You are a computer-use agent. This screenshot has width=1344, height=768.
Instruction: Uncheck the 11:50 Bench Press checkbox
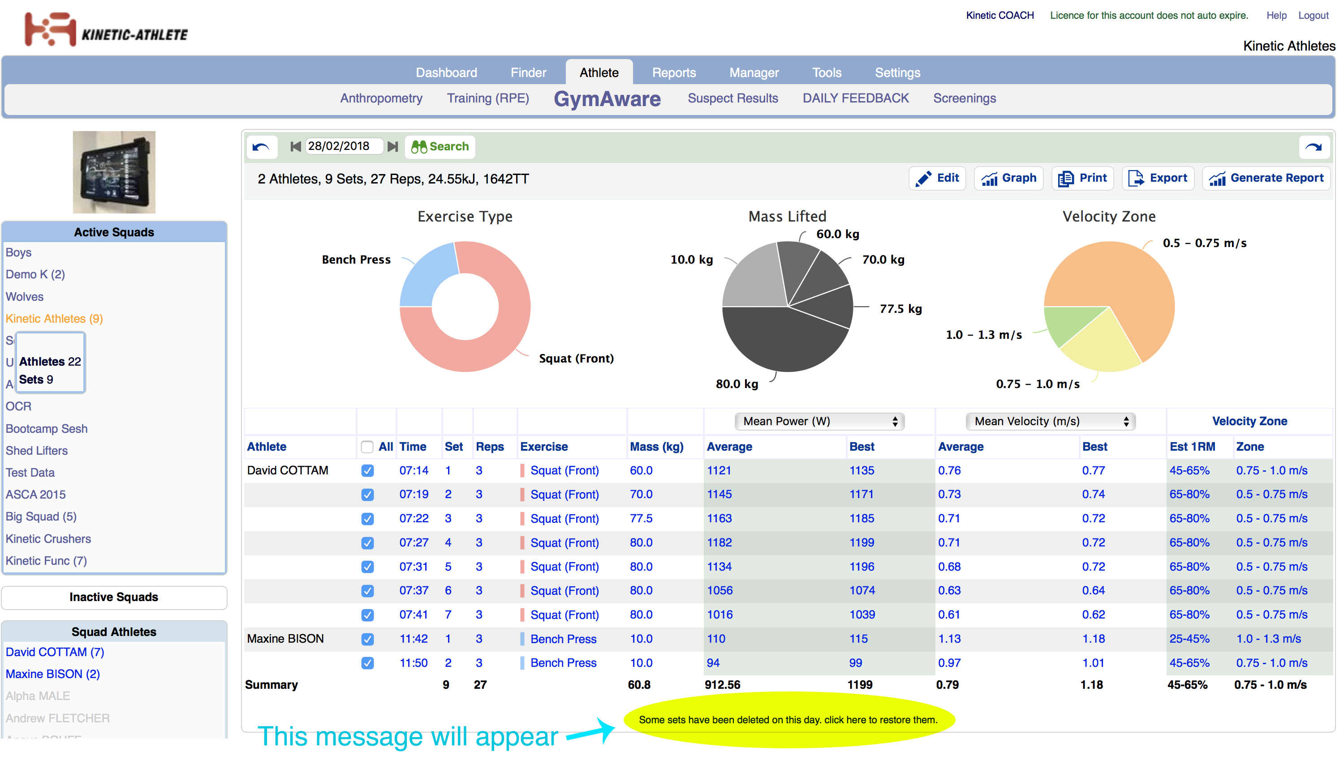(367, 663)
